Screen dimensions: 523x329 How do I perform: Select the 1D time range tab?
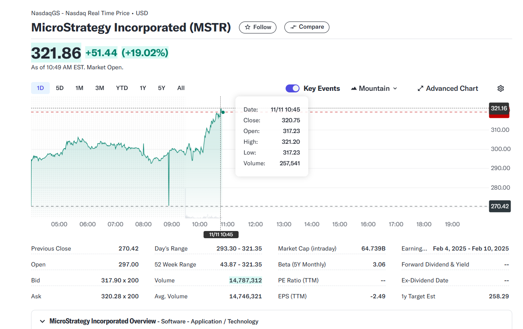(x=40, y=88)
